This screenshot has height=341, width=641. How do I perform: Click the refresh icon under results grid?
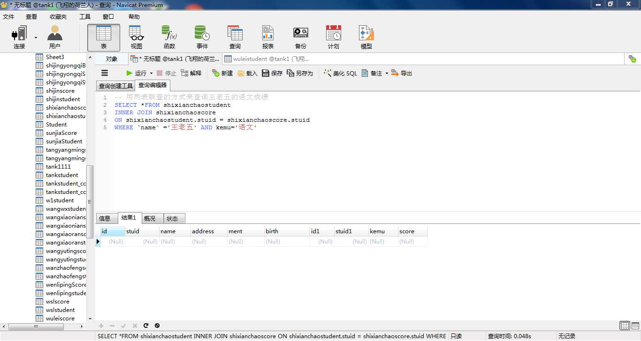click(x=146, y=326)
